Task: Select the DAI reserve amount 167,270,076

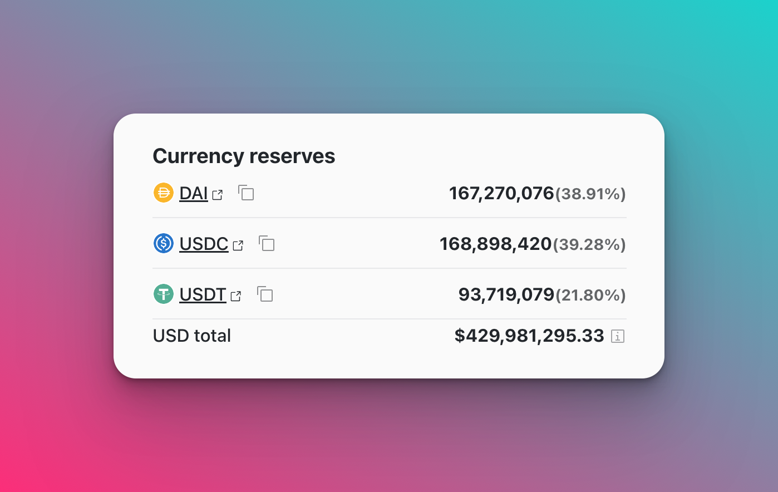Action: click(501, 193)
